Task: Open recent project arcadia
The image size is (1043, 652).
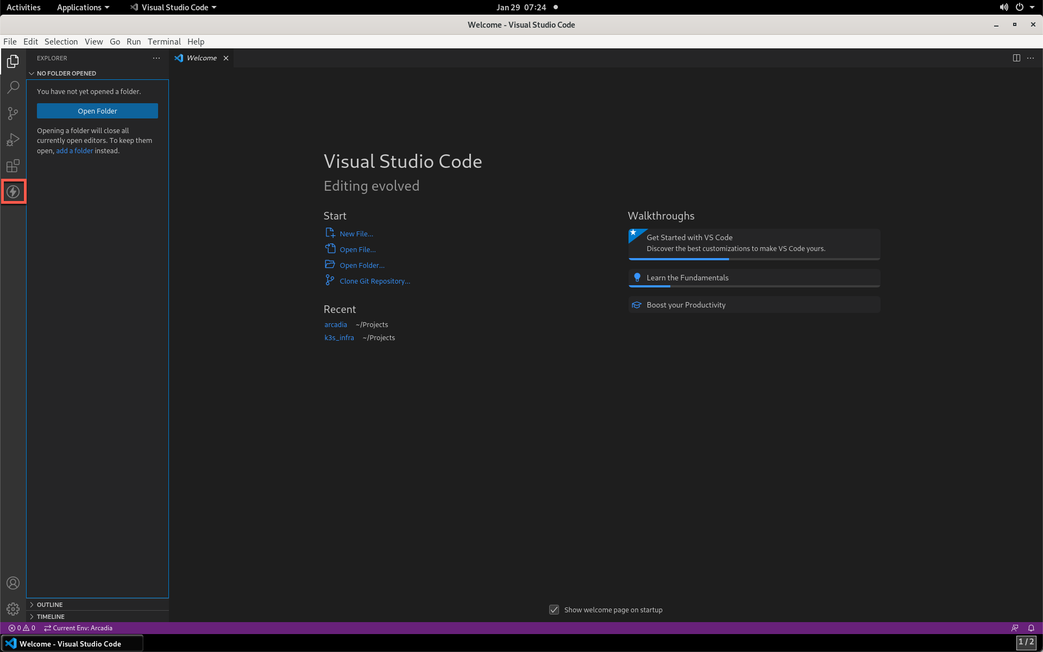Action: (x=336, y=324)
